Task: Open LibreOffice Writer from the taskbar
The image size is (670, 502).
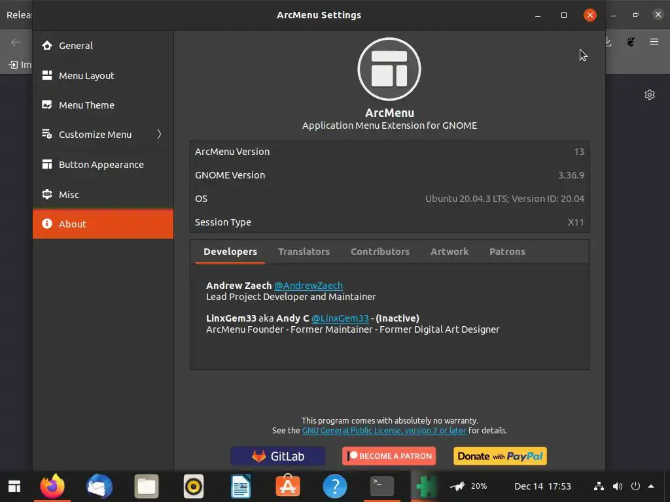Action: (241, 486)
